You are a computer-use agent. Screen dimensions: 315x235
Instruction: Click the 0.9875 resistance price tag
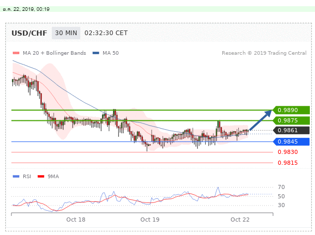coord(291,120)
